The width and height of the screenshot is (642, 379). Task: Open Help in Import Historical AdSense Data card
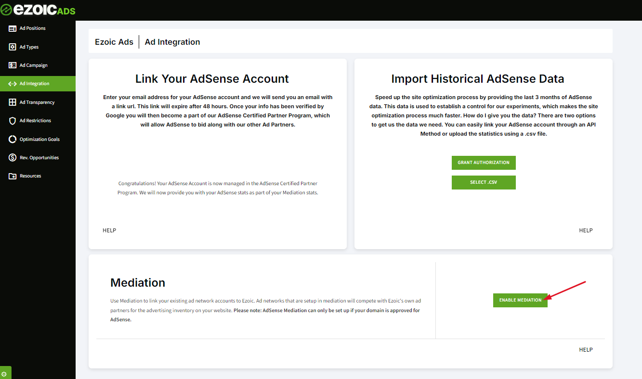tap(586, 230)
